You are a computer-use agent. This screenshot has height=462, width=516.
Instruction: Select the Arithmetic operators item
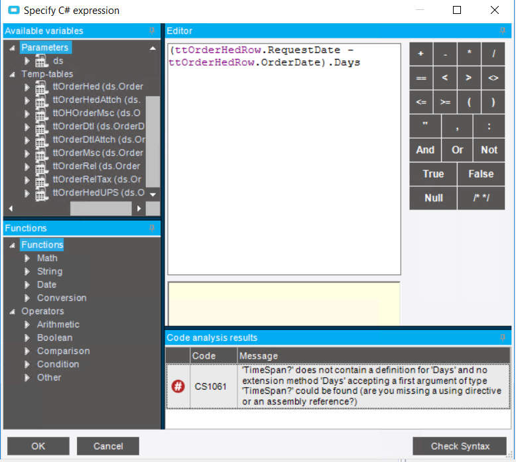[x=58, y=325]
